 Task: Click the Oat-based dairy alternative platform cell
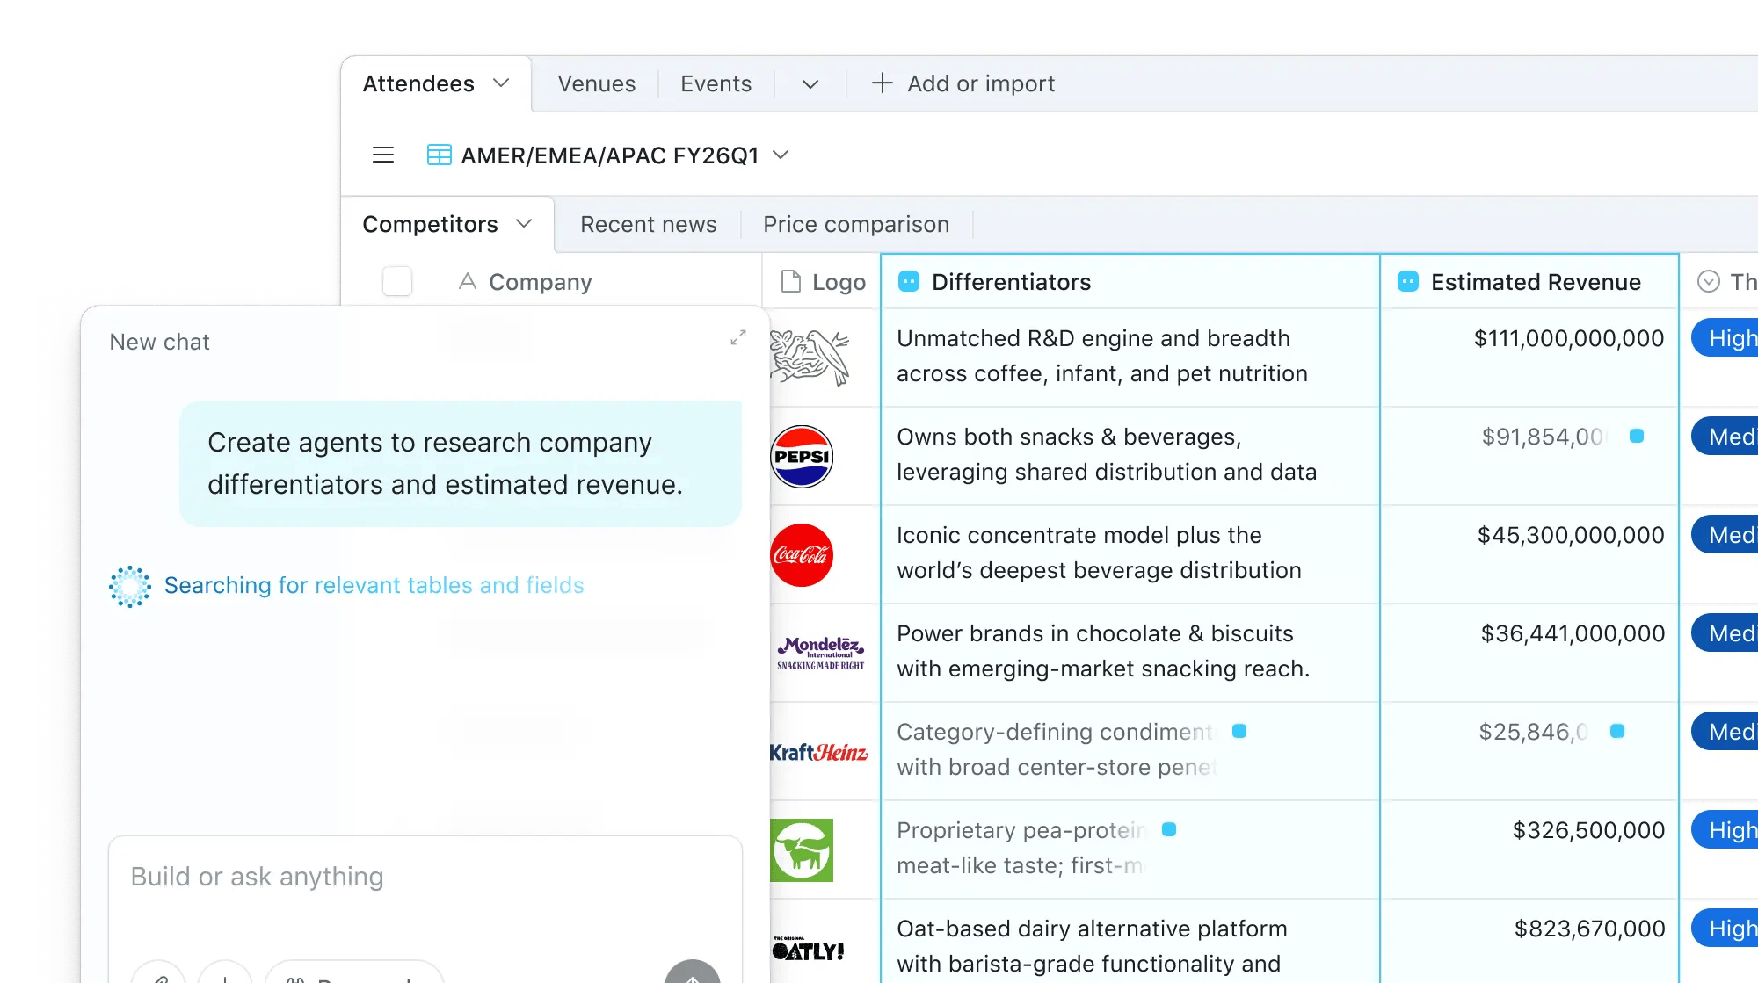[1130, 941]
